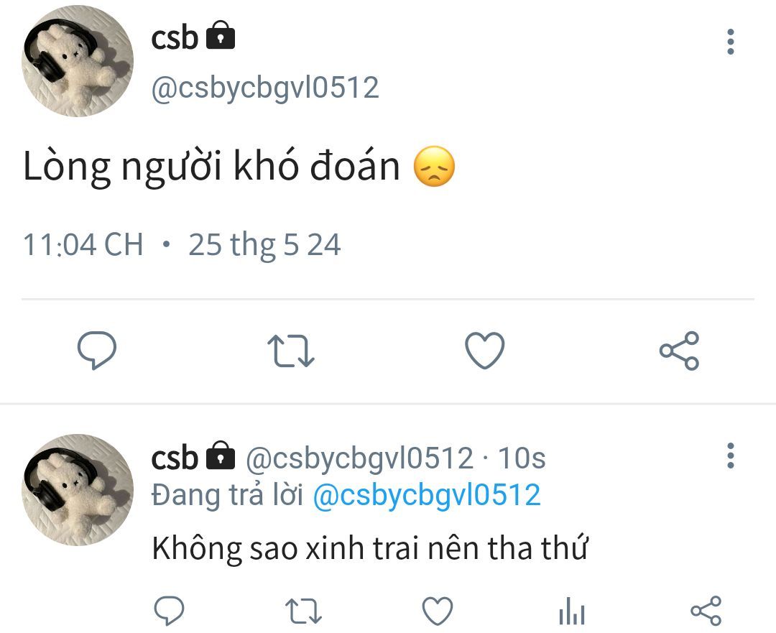Open the reply tweet's profile picture
This screenshot has width=776, height=633.
pos(78,490)
